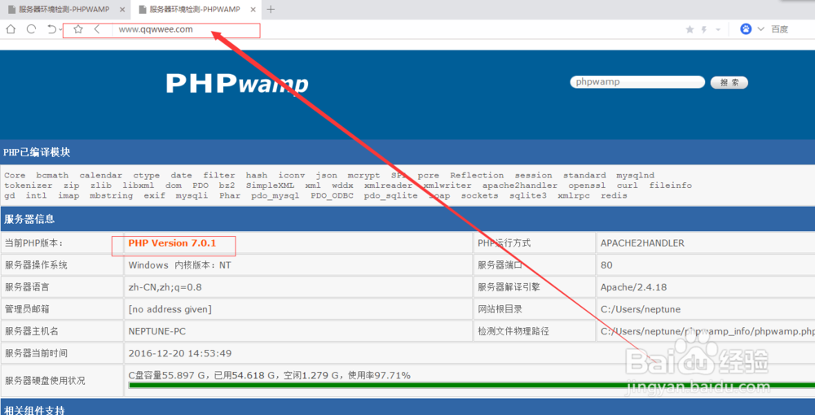Click the server time 2016-12-20 14:53:49

pos(180,354)
